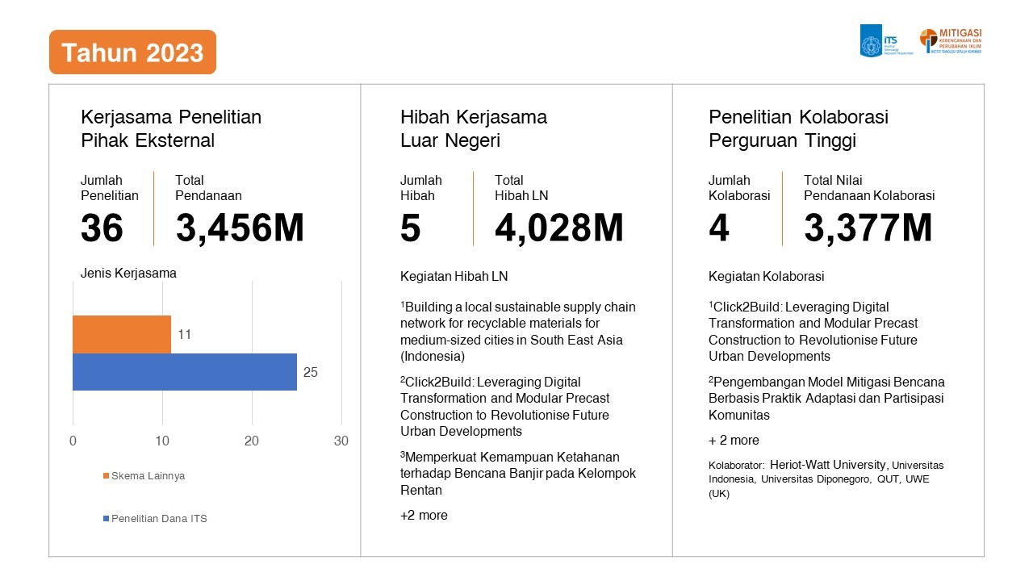1033x581 pixels.
Task: Select the blue Penelitian Dana ITS legend marker
Action: point(106,519)
